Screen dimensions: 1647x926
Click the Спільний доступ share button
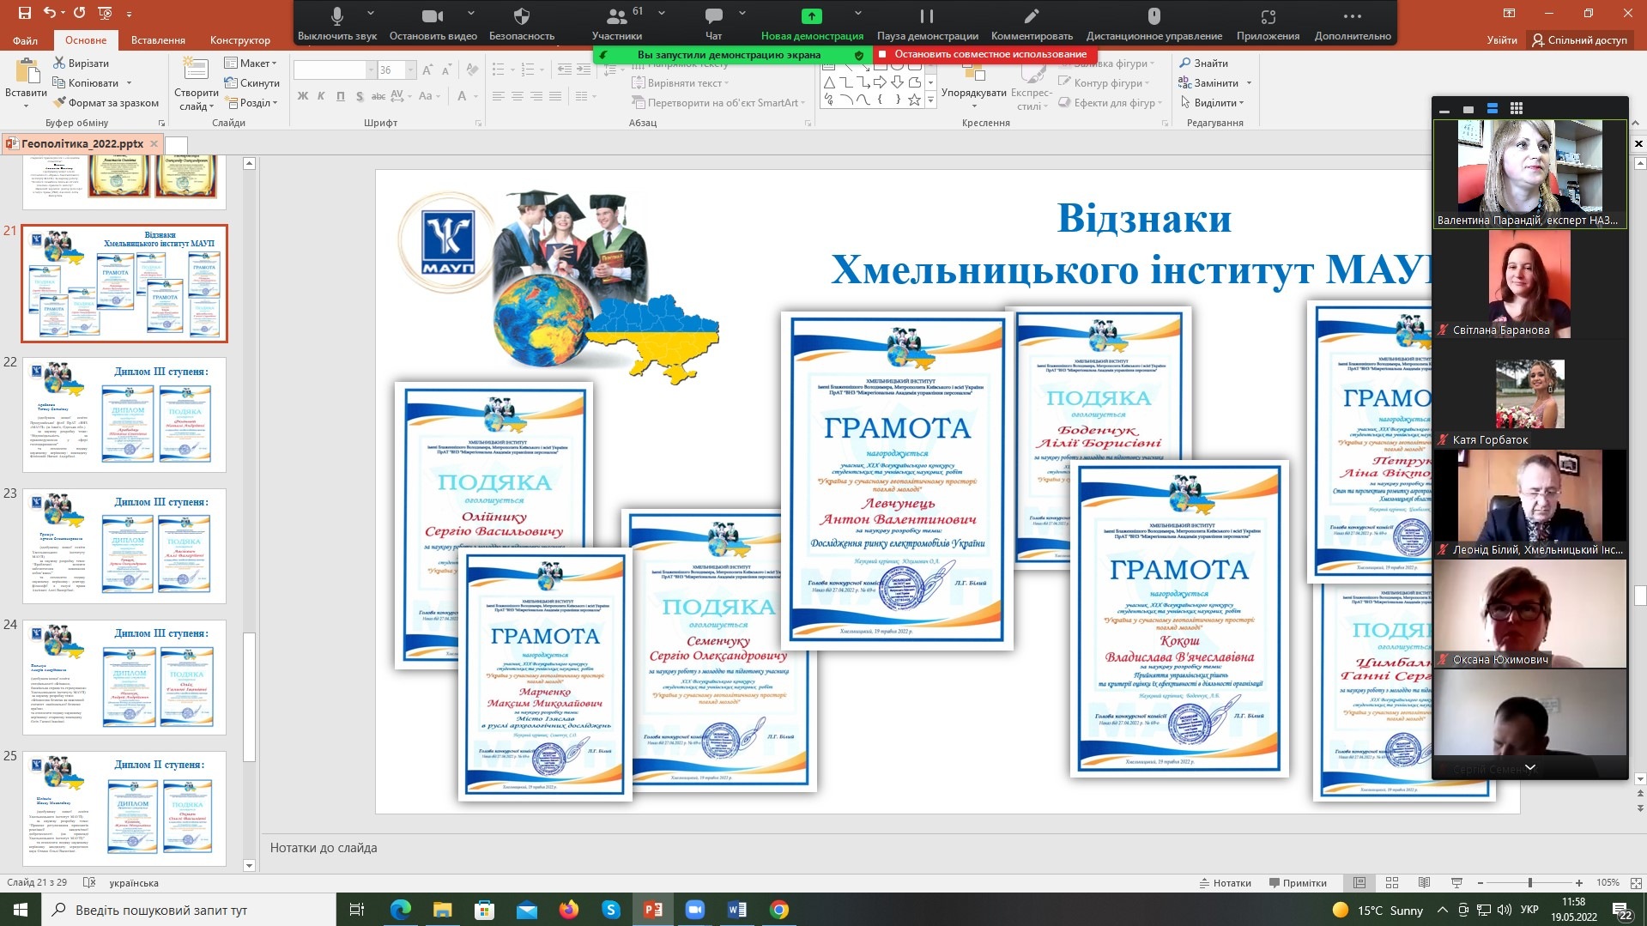pos(1579,40)
